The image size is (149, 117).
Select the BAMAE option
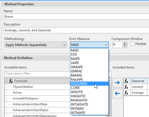coord(89,75)
